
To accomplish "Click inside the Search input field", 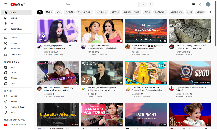I will (101, 4).
